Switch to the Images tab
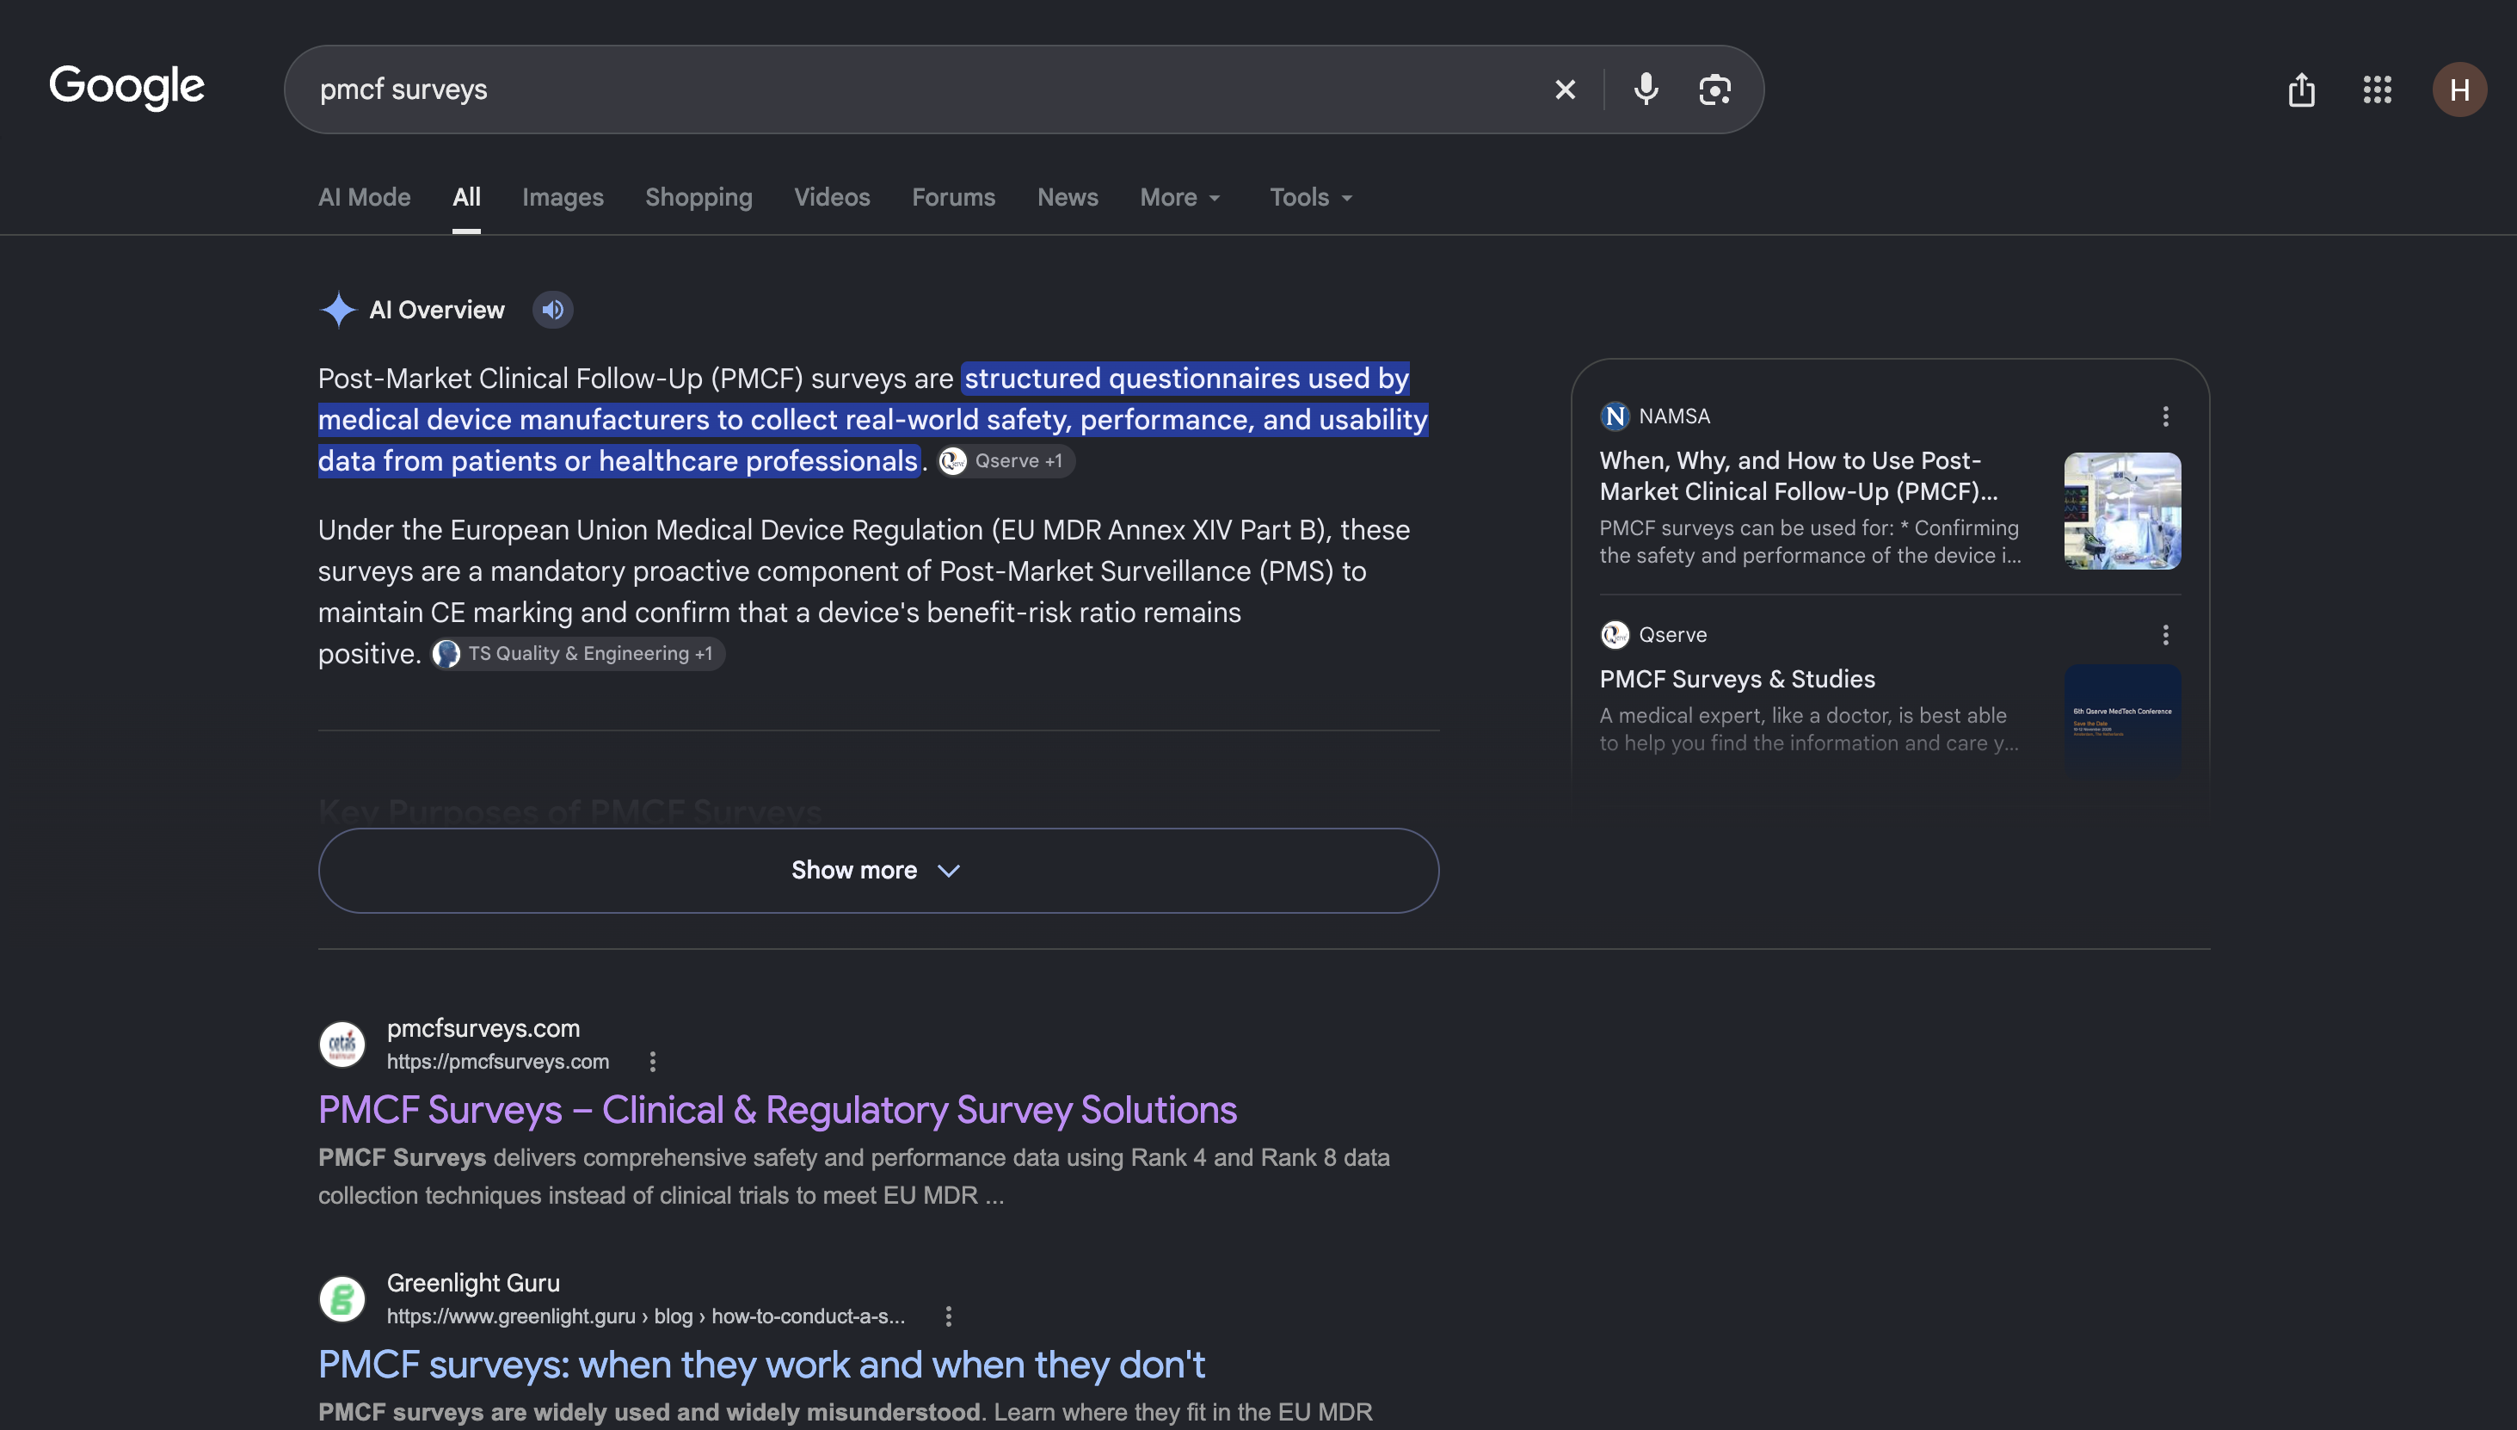The height and width of the screenshot is (1430, 2517). 563,197
